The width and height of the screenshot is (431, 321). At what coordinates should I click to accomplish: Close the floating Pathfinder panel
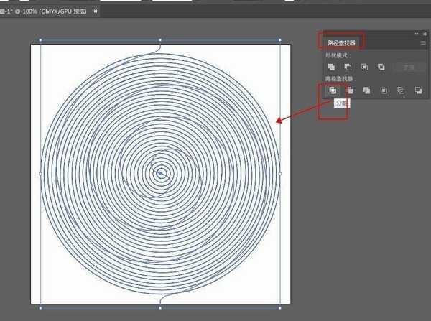tap(424, 34)
